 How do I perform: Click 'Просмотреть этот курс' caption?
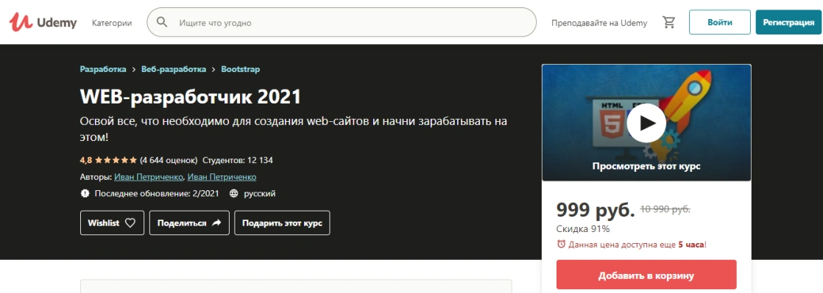coord(646,167)
